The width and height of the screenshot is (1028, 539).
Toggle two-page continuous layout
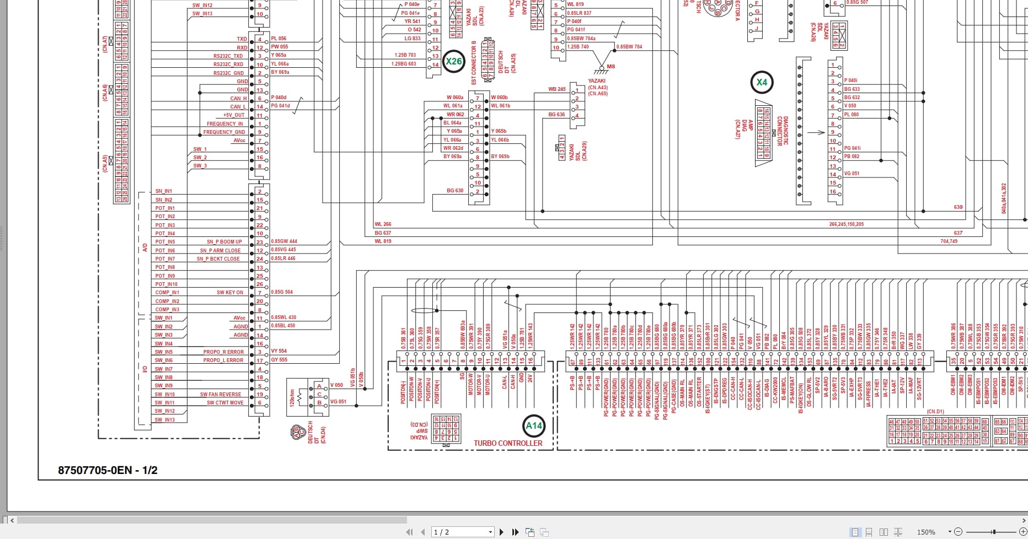[898, 532]
